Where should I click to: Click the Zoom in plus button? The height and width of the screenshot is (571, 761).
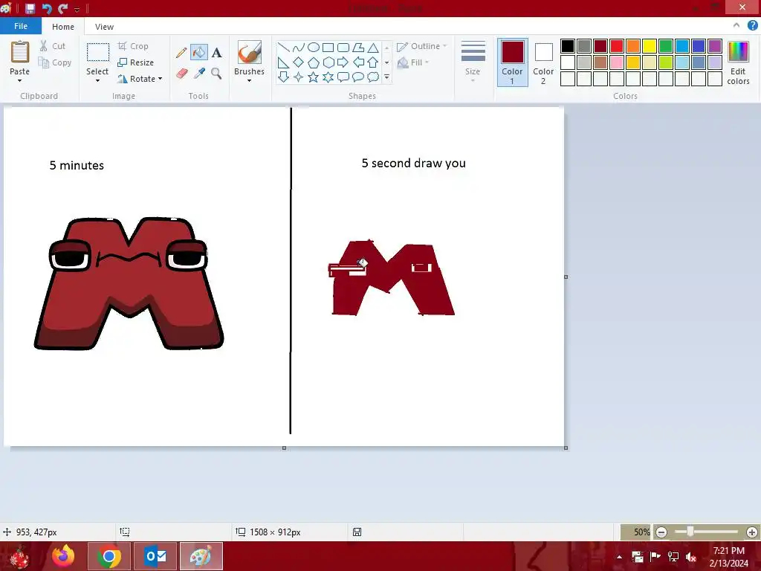pyautogui.click(x=752, y=532)
